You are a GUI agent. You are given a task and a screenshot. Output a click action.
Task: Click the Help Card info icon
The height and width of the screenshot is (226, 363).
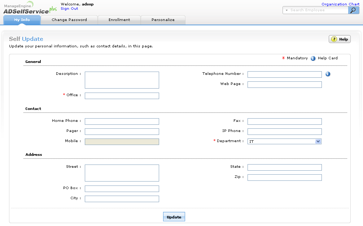313,58
